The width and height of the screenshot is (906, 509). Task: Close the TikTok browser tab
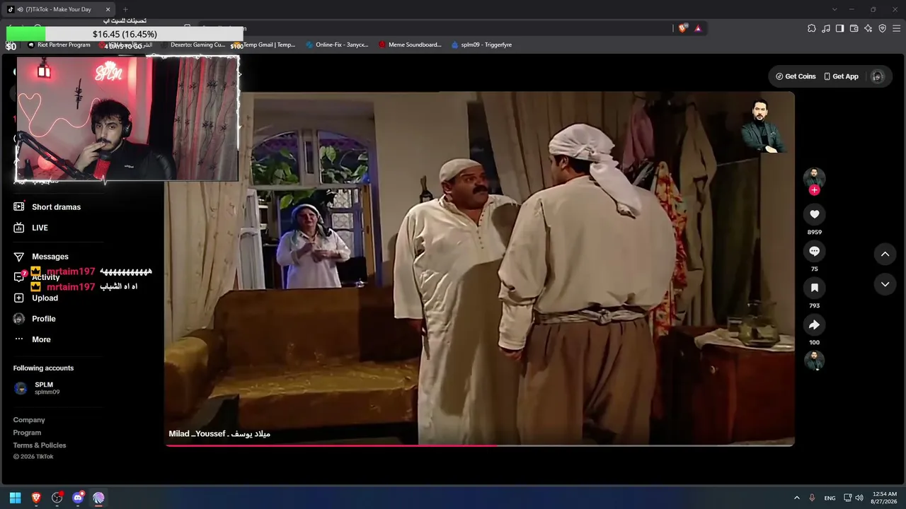(108, 9)
